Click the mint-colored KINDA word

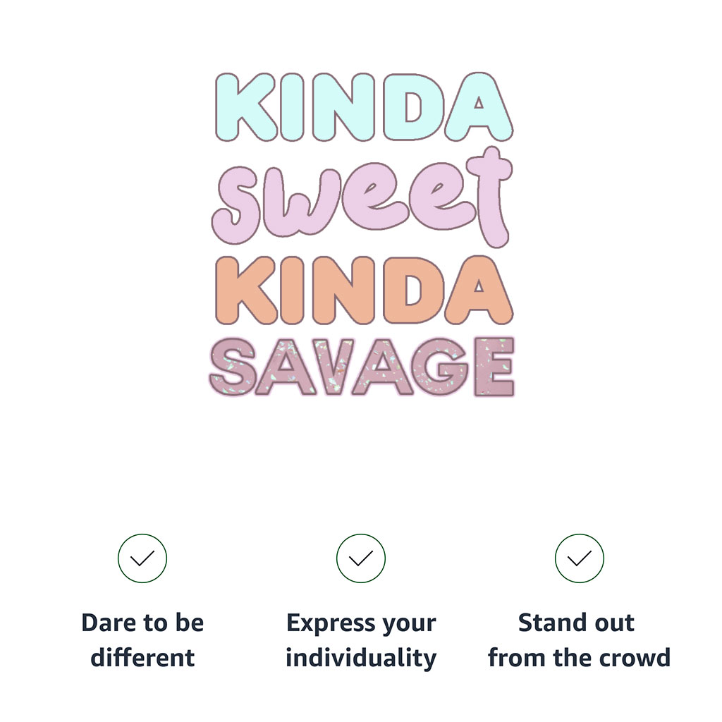(x=364, y=107)
